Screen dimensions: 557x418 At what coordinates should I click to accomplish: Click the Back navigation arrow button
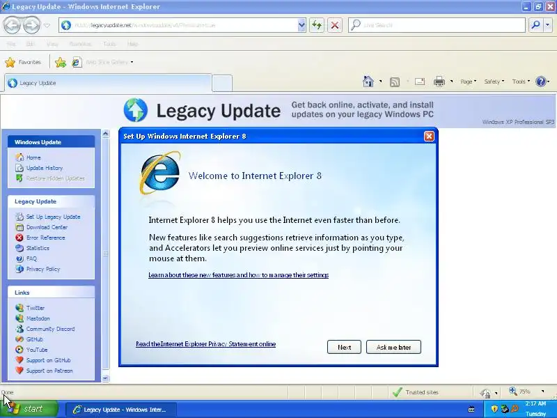tap(12, 25)
